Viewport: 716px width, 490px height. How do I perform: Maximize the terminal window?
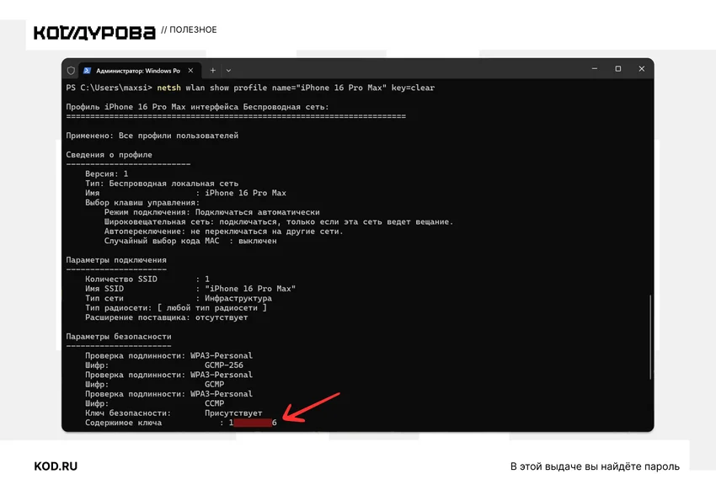617,69
